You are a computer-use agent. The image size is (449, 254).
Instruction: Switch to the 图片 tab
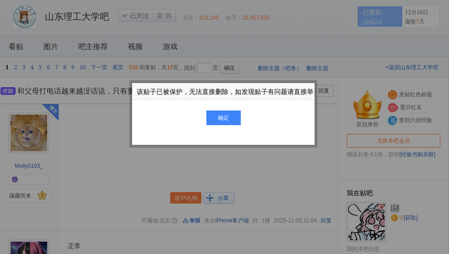tap(51, 47)
